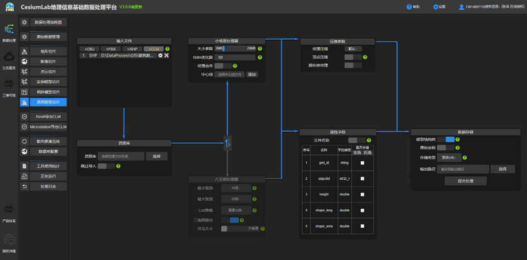Click the 大小参数 range slider
Viewport: 527px width, 260px height.
(235, 49)
